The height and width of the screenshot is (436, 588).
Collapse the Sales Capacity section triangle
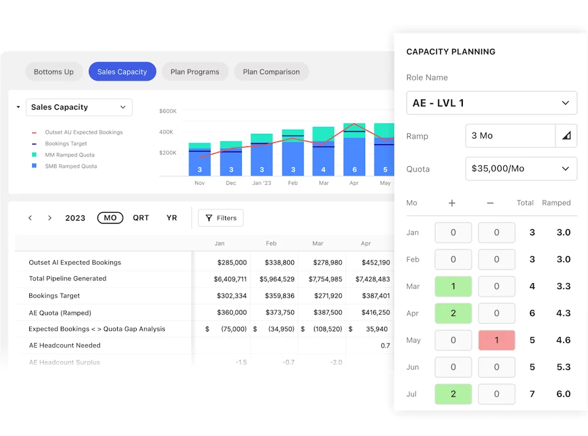pyautogui.click(x=18, y=107)
